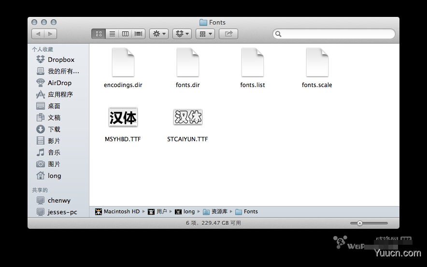Click 用户 in the path bar
Screen dimensions: 427x267
pos(157,212)
